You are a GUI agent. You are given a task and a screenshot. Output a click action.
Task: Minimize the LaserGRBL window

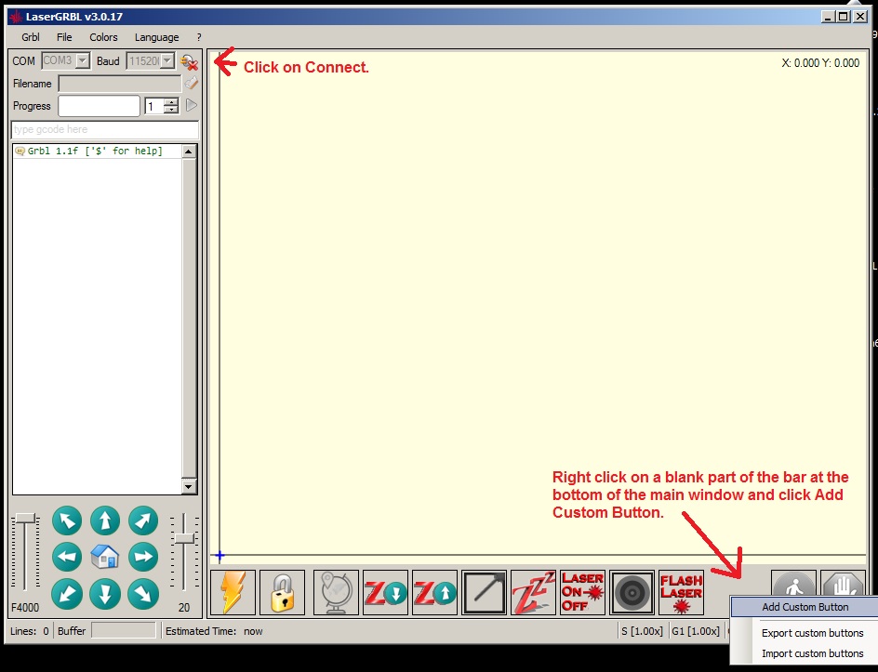(828, 17)
